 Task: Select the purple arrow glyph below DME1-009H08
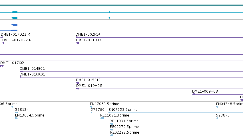pyautogui.click(x=194, y=94)
